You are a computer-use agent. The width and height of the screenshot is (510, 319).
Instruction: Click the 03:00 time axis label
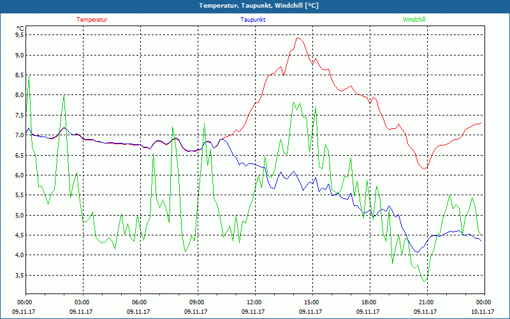[x=83, y=302]
